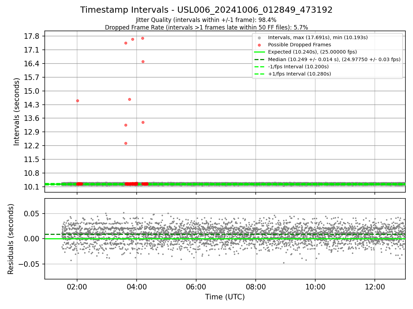
Task: Click legend entry 'Possible Dropped Frames'
Action: pyautogui.click(x=299, y=45)
